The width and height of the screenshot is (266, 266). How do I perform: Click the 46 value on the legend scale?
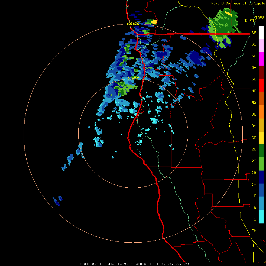tap(254, 91)
